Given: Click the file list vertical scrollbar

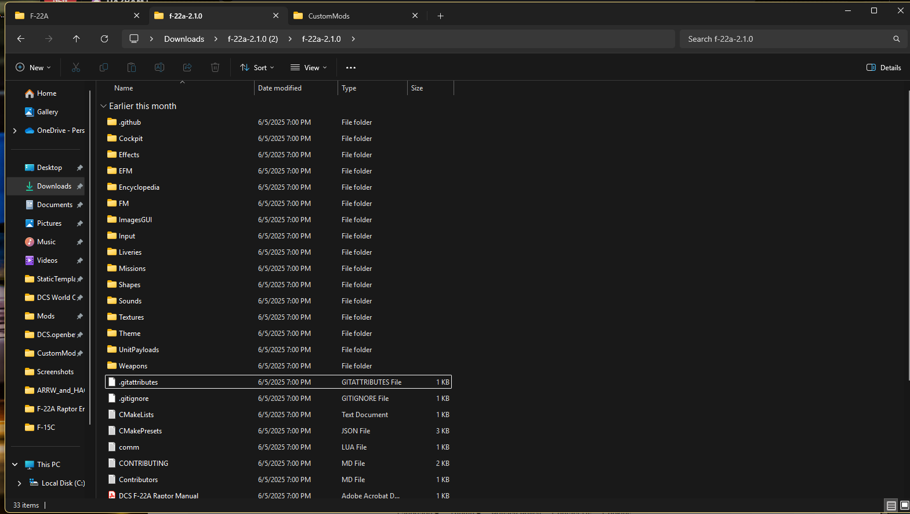Looking at the screenshot, I should click(x=907, y=235).
